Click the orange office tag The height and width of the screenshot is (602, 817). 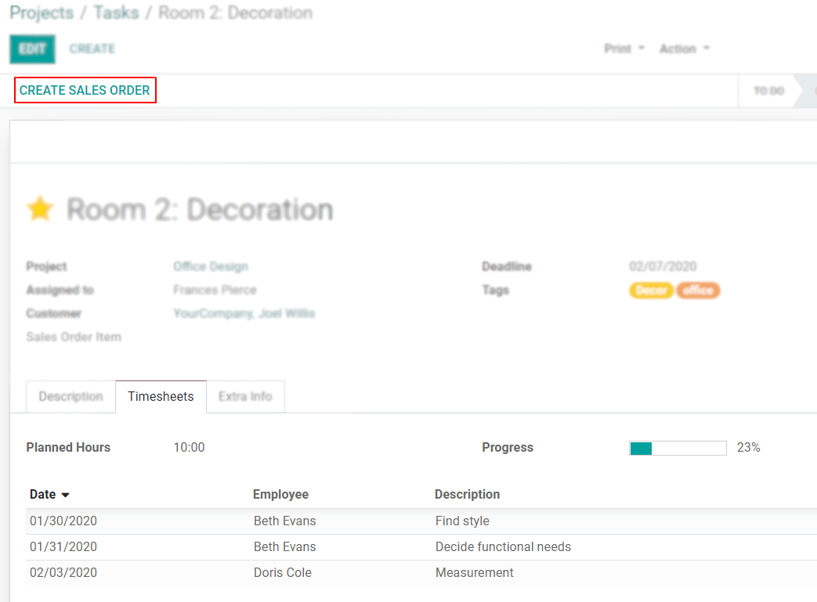pyautogui.click(x=698, y=290)
